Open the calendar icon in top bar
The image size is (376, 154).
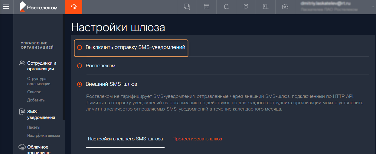[x=207, y=7]
